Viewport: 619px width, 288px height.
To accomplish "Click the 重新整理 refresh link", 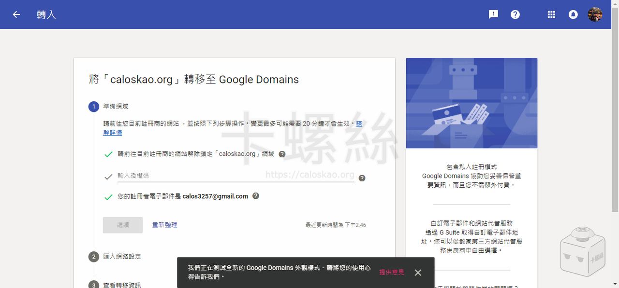I will pyautogui.click(x=164, y=225).
